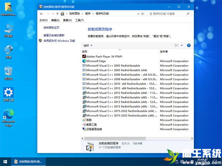Open the view options dropdown arrow
Image resolution: width=222 pixels, height=166 pixels.
(x=182, y=45)
